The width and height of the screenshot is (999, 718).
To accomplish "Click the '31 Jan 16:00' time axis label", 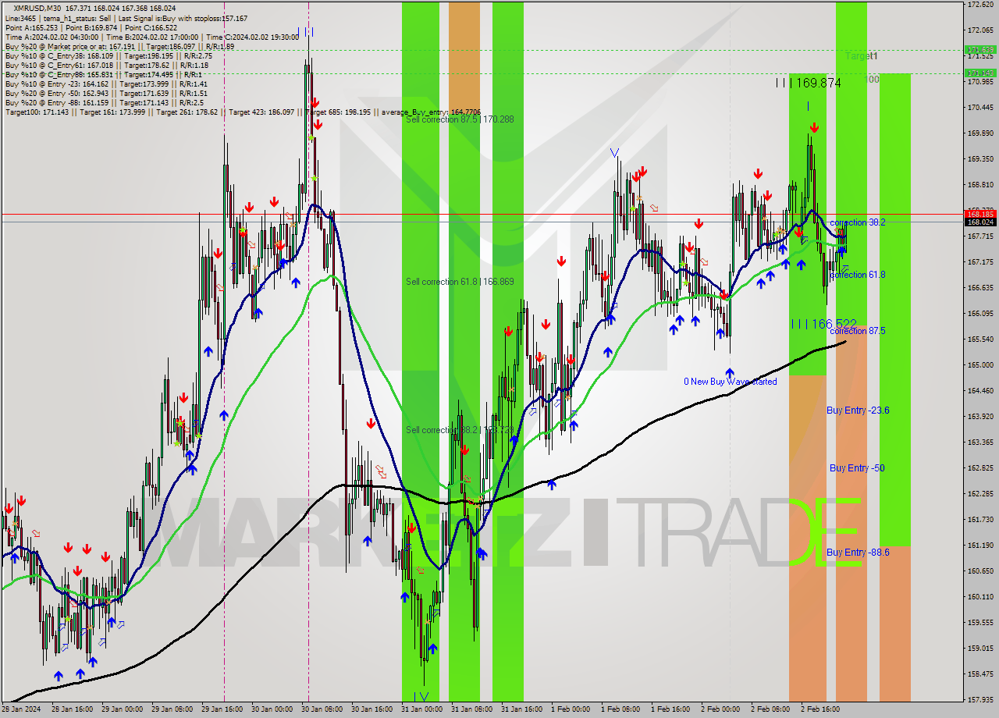I will click(x=521, y=709).
